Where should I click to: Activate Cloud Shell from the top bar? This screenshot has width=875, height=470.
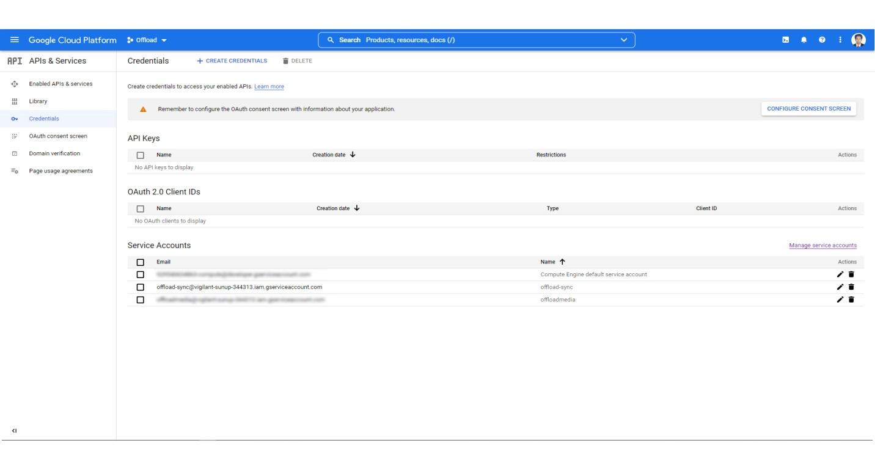coord(786,40)
